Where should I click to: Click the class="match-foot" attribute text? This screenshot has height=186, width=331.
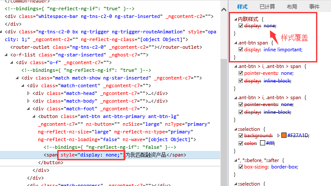coord(72,109)
